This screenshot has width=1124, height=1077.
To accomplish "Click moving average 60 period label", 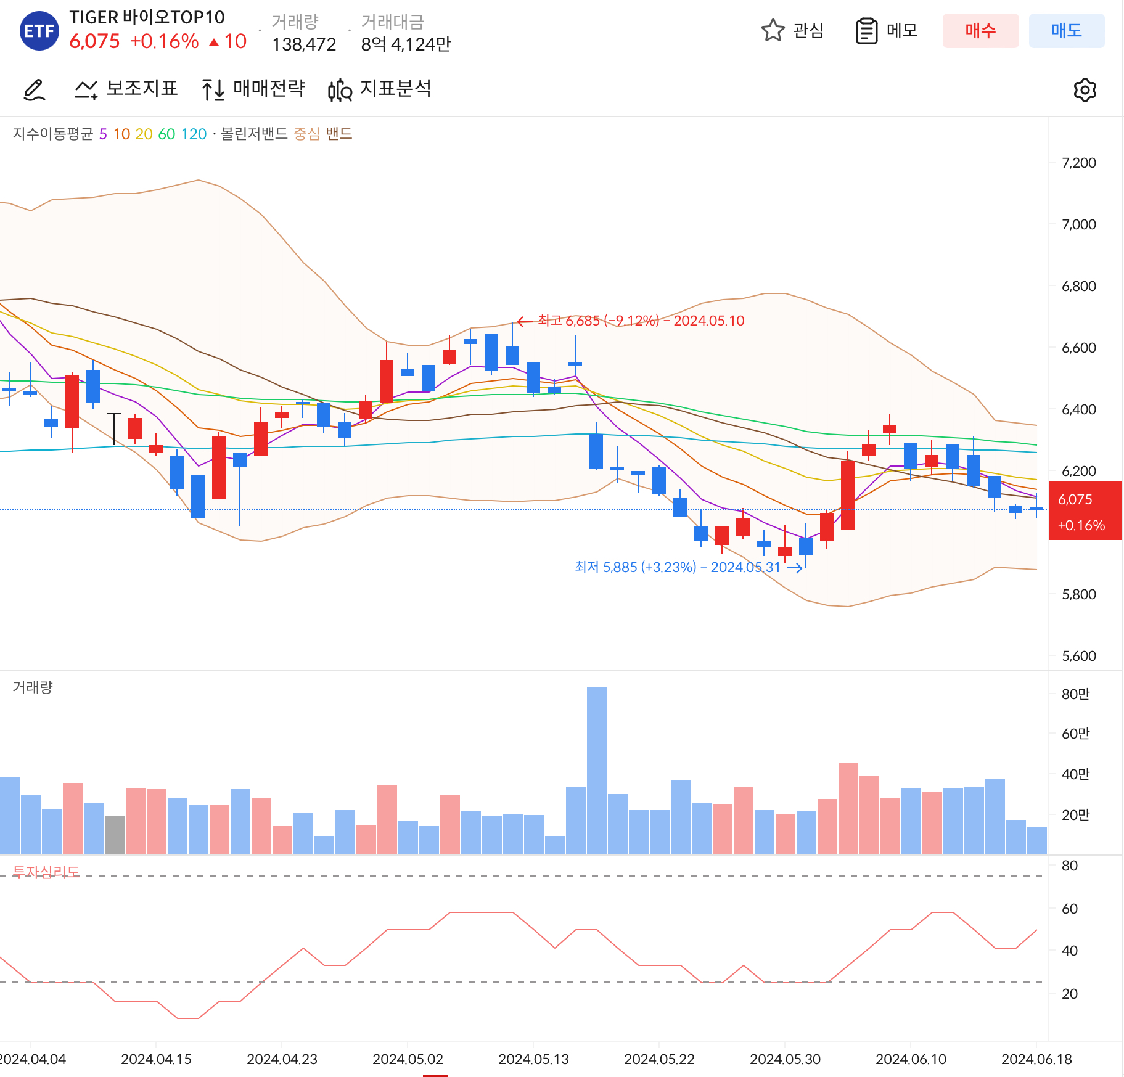I will tap(166, 134).
